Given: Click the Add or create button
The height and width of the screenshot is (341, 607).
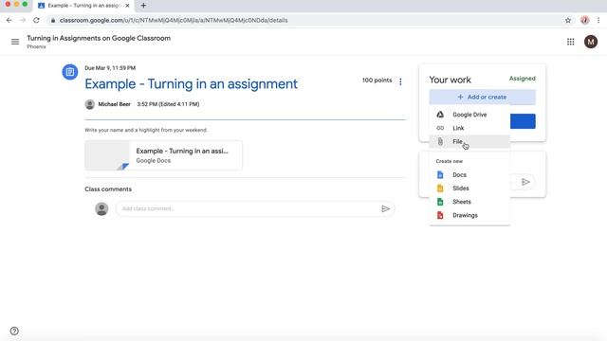Looking at the screenshot, I should click(x=482, y=97).
